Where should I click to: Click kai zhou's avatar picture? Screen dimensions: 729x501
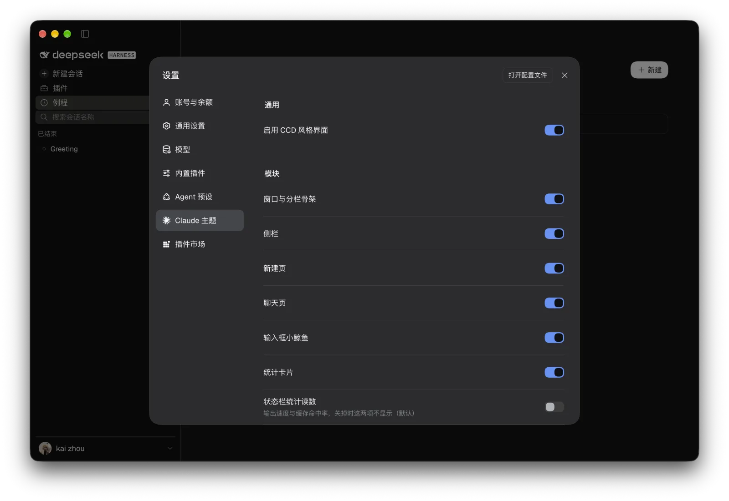click(45, 449)
